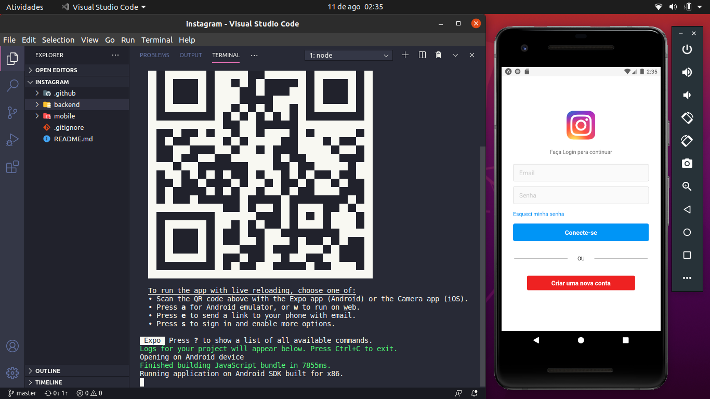Tap the Conecte-se button
Image resolution: width=710 pixels, height=399 pixels.
pos(581,232)
